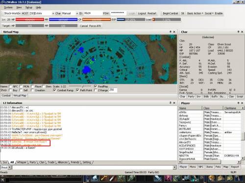Click the blonde character face icon

pos(212,178)
